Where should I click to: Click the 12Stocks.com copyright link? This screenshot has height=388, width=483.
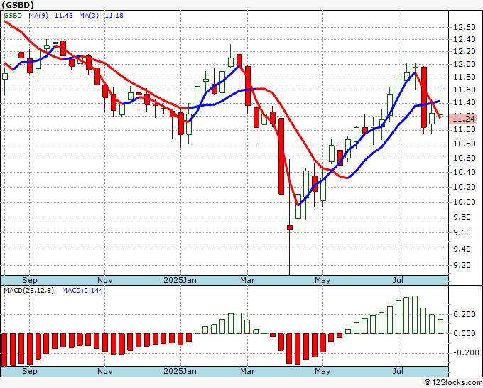453,383
